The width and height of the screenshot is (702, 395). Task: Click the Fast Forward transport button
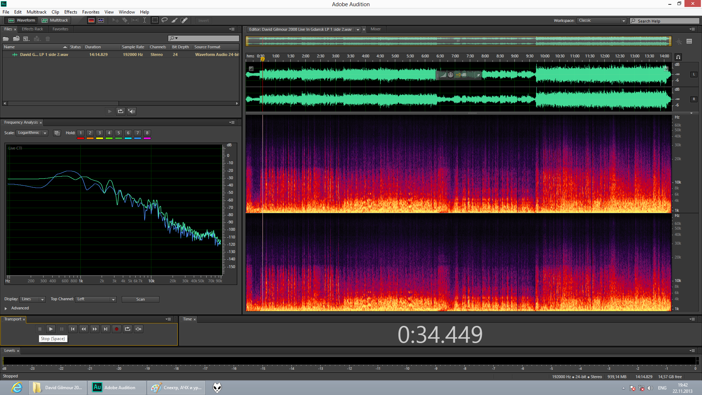click(x=95, y=329)
